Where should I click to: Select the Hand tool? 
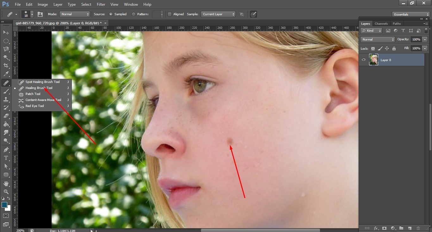6,184
